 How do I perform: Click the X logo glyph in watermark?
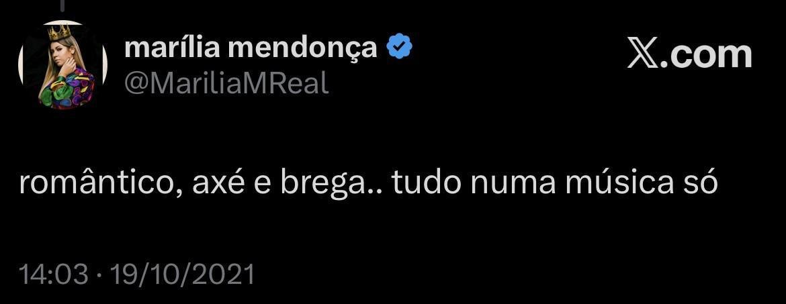point(643,54)
